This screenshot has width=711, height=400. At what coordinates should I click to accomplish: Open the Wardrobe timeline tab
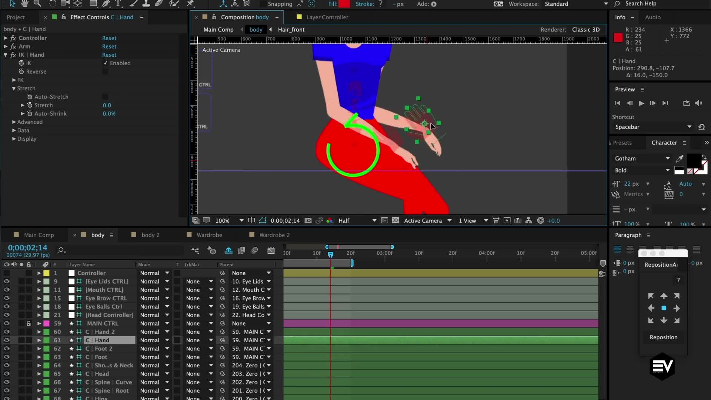209,235
